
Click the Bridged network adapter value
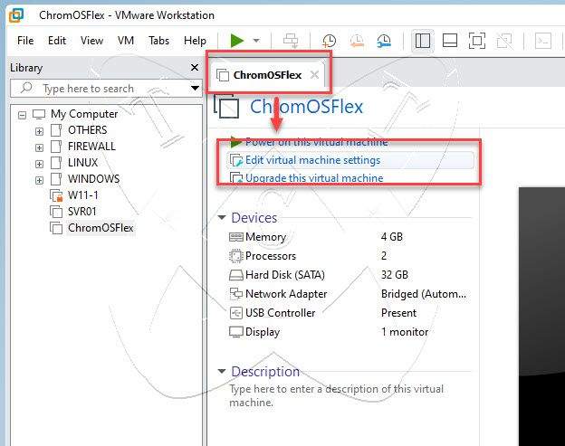424,294
